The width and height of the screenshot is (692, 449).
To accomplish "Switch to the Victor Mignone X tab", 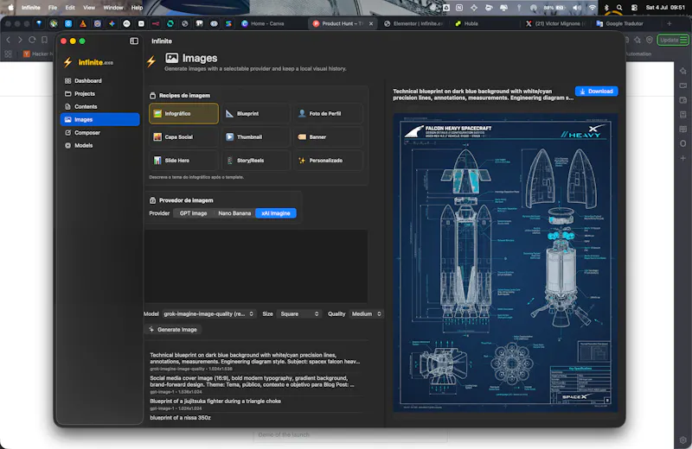I will click(x=555, y=24).
